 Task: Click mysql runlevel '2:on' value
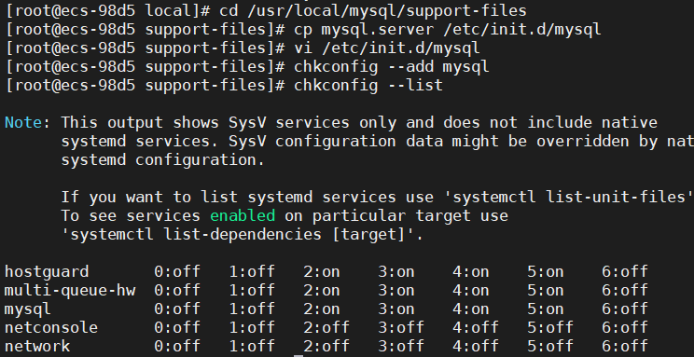click(x=321, y=309)
